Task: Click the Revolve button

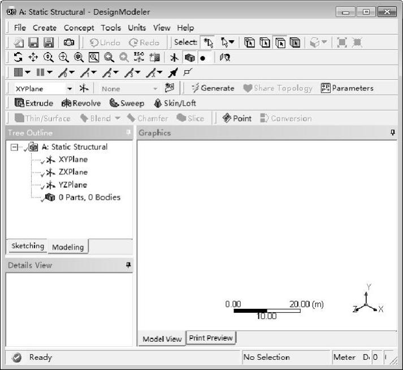Action: [x=81, y=103]
